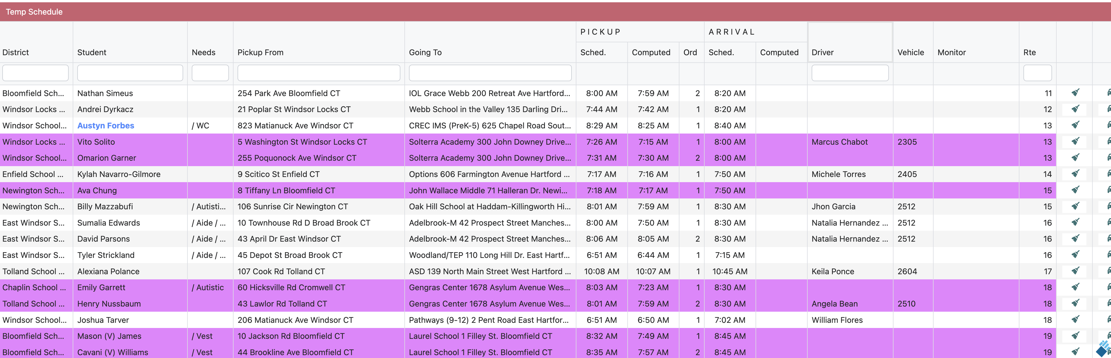1111x358 pixels.
Task: Click the broom icon for Alexiana Polance
Action: point(1076,271)
